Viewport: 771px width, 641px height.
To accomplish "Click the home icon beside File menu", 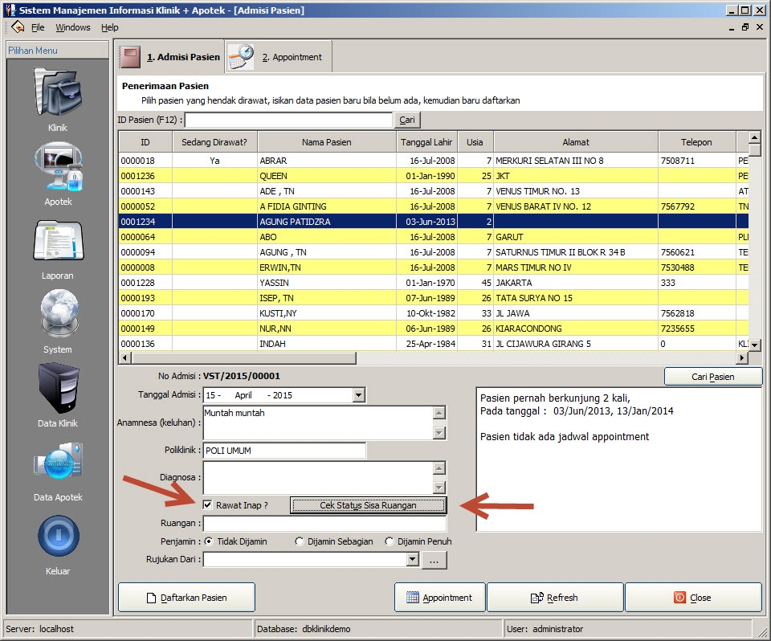I will click(x=18, y=27).
